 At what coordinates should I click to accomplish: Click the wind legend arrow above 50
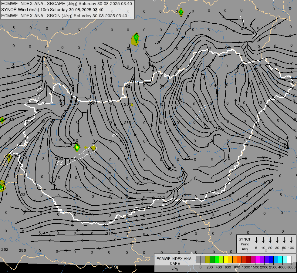click(284, 240)
